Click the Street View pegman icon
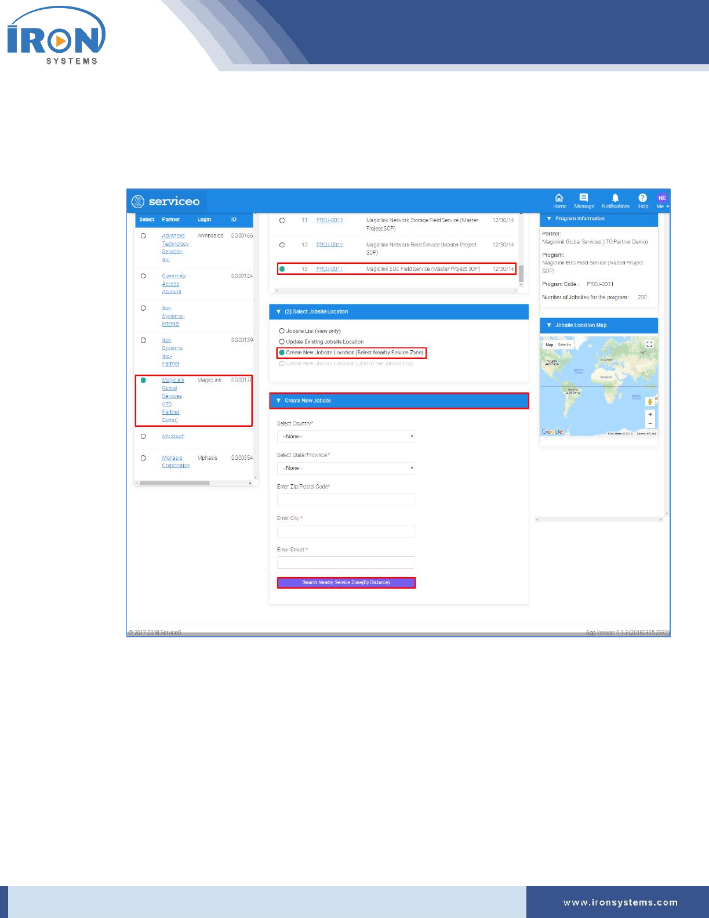Screen dimensions: 709x918 650,402
